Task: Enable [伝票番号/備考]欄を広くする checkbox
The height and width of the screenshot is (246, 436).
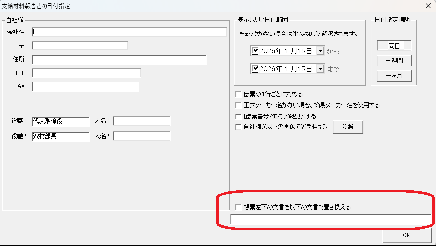Action: click(x=238, y=116)
